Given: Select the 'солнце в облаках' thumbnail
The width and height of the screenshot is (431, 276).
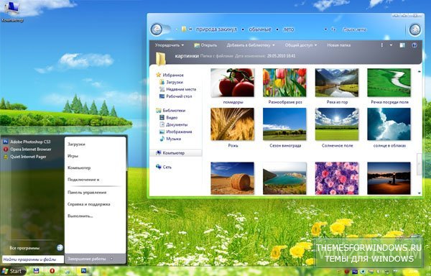Looking at the screenshot, I should (389, 124).
